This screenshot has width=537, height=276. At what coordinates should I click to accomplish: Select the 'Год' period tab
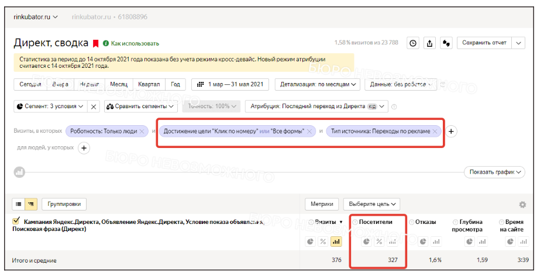pyautogui.click(x=175, y=84)
